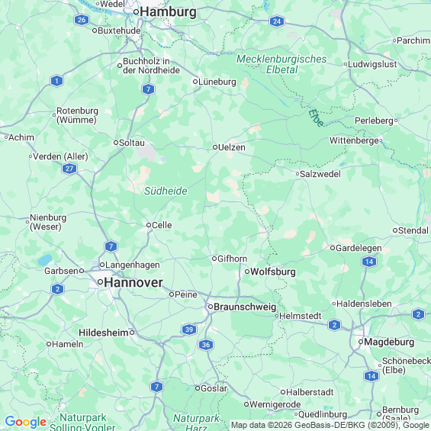Select the Lüneburg town marker
This screenshot has height=431, width=431.
(195, 82)
